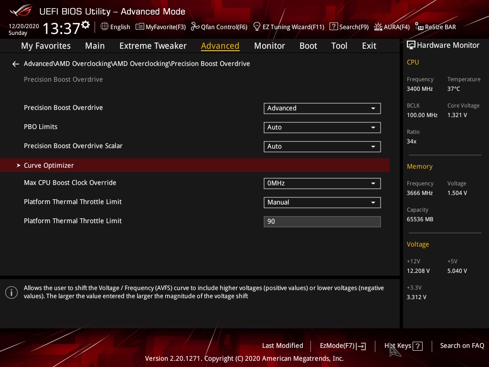Click the 13:37 clock display

pos(62,28)
